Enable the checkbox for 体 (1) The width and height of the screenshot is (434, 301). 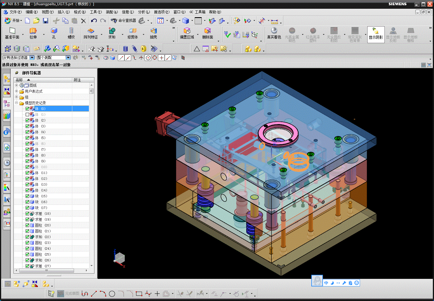coord(27,115)
